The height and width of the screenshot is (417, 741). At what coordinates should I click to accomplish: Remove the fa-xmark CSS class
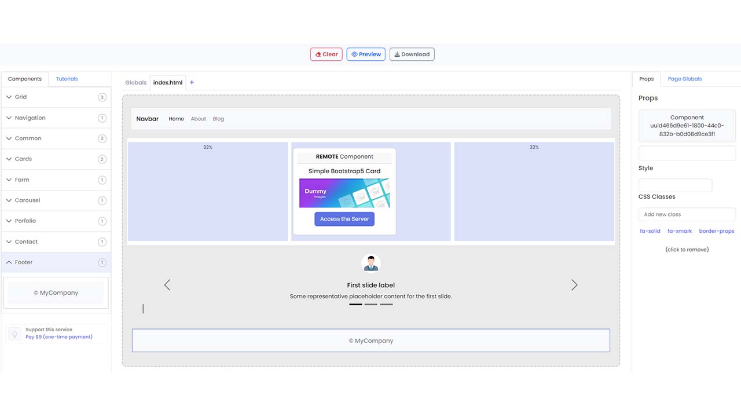680,231
